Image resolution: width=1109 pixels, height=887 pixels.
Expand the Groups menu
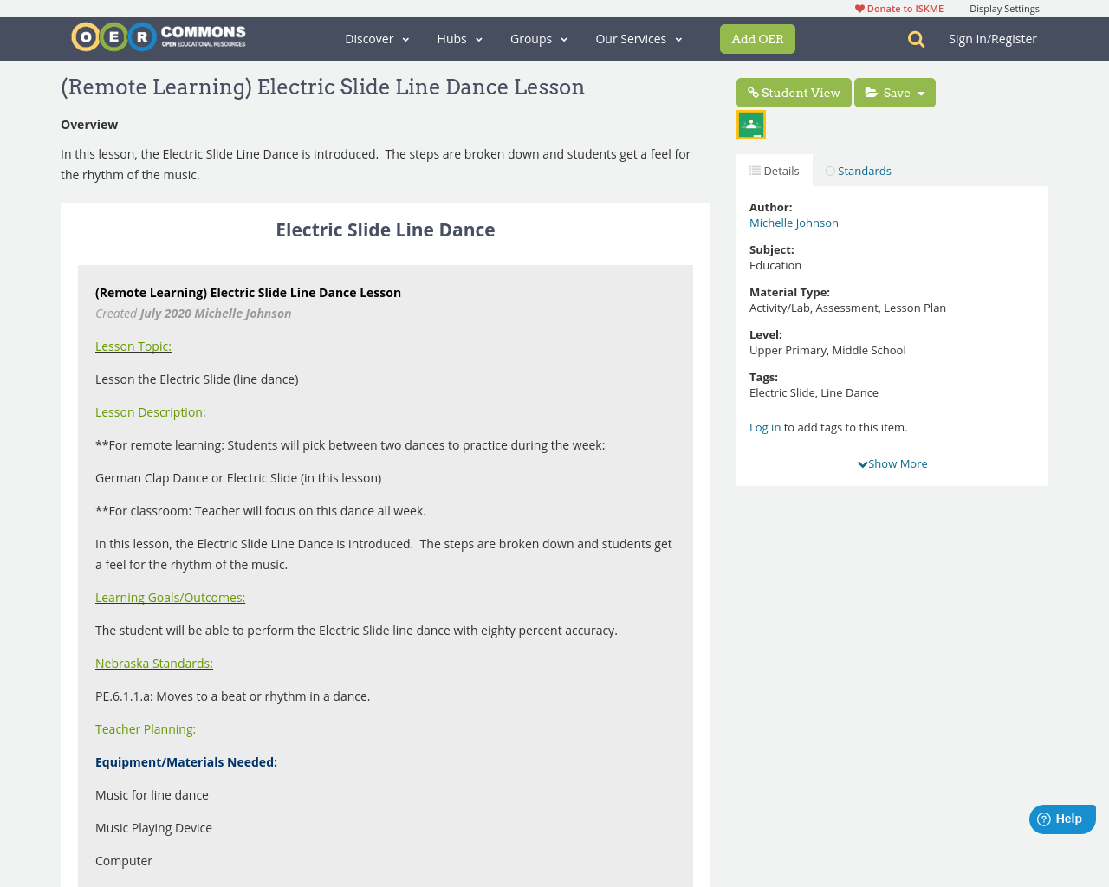point(539,37)
